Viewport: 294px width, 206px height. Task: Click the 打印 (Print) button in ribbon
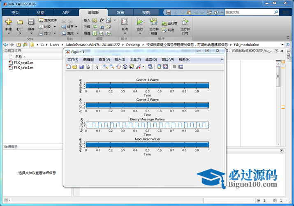coord(45,33)
